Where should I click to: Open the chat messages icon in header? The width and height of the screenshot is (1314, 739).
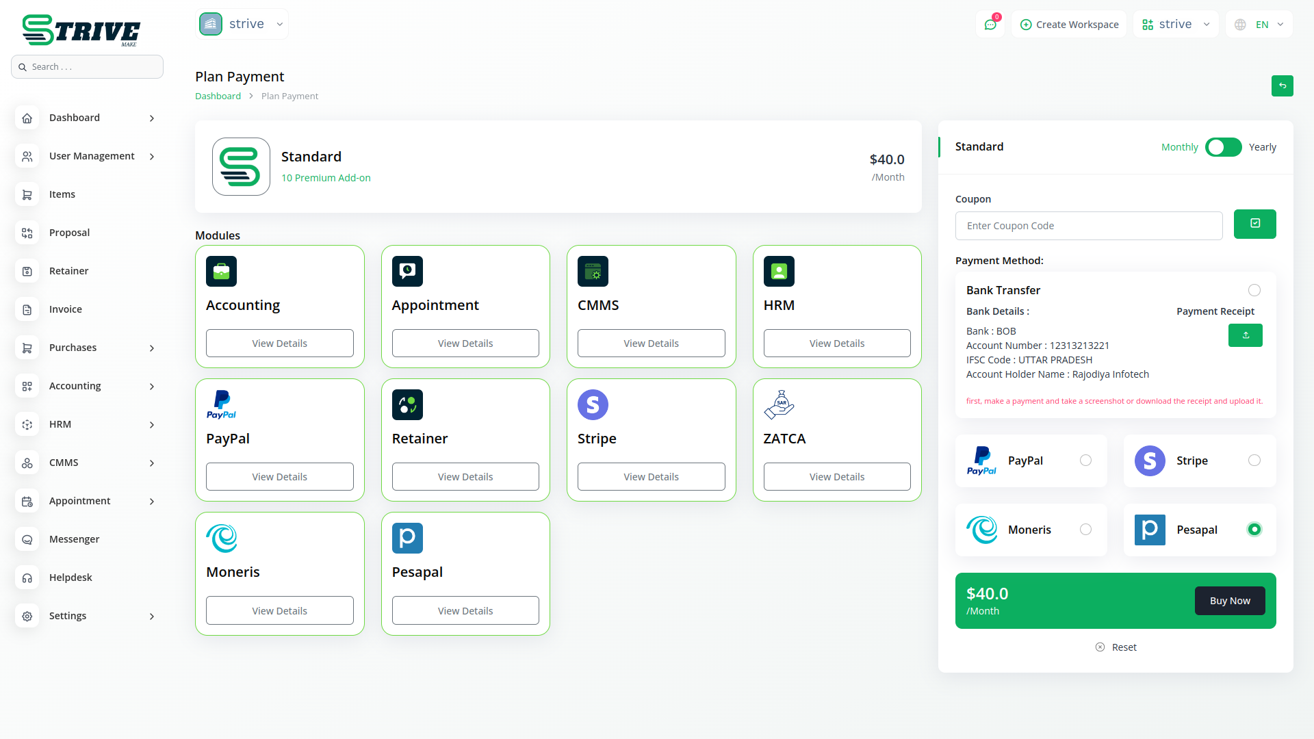coord(990,25)
